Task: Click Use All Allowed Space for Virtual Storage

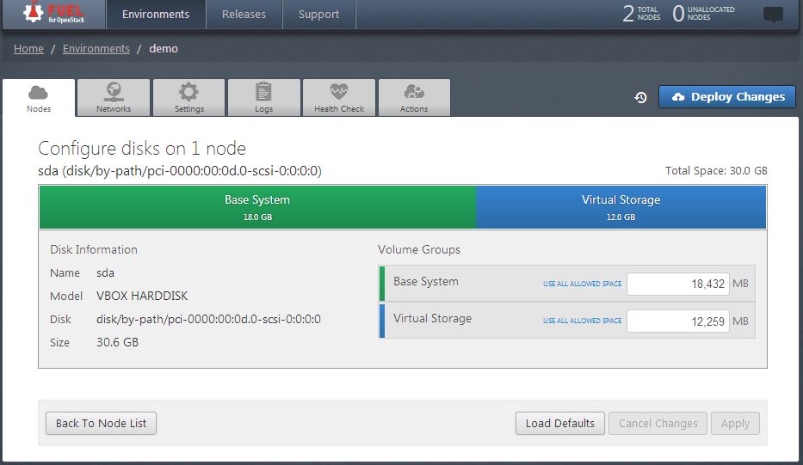Action: click(583, 321)
